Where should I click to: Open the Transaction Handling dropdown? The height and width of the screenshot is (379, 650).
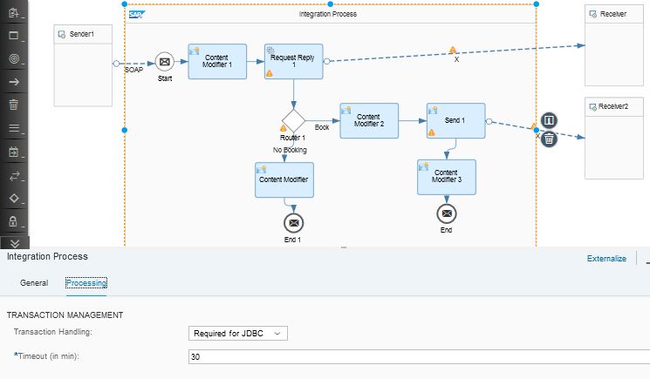pos(238,334)
